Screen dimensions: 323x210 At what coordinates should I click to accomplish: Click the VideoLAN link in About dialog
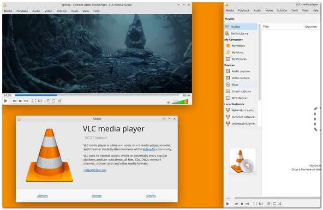click(x=149, y=149)
